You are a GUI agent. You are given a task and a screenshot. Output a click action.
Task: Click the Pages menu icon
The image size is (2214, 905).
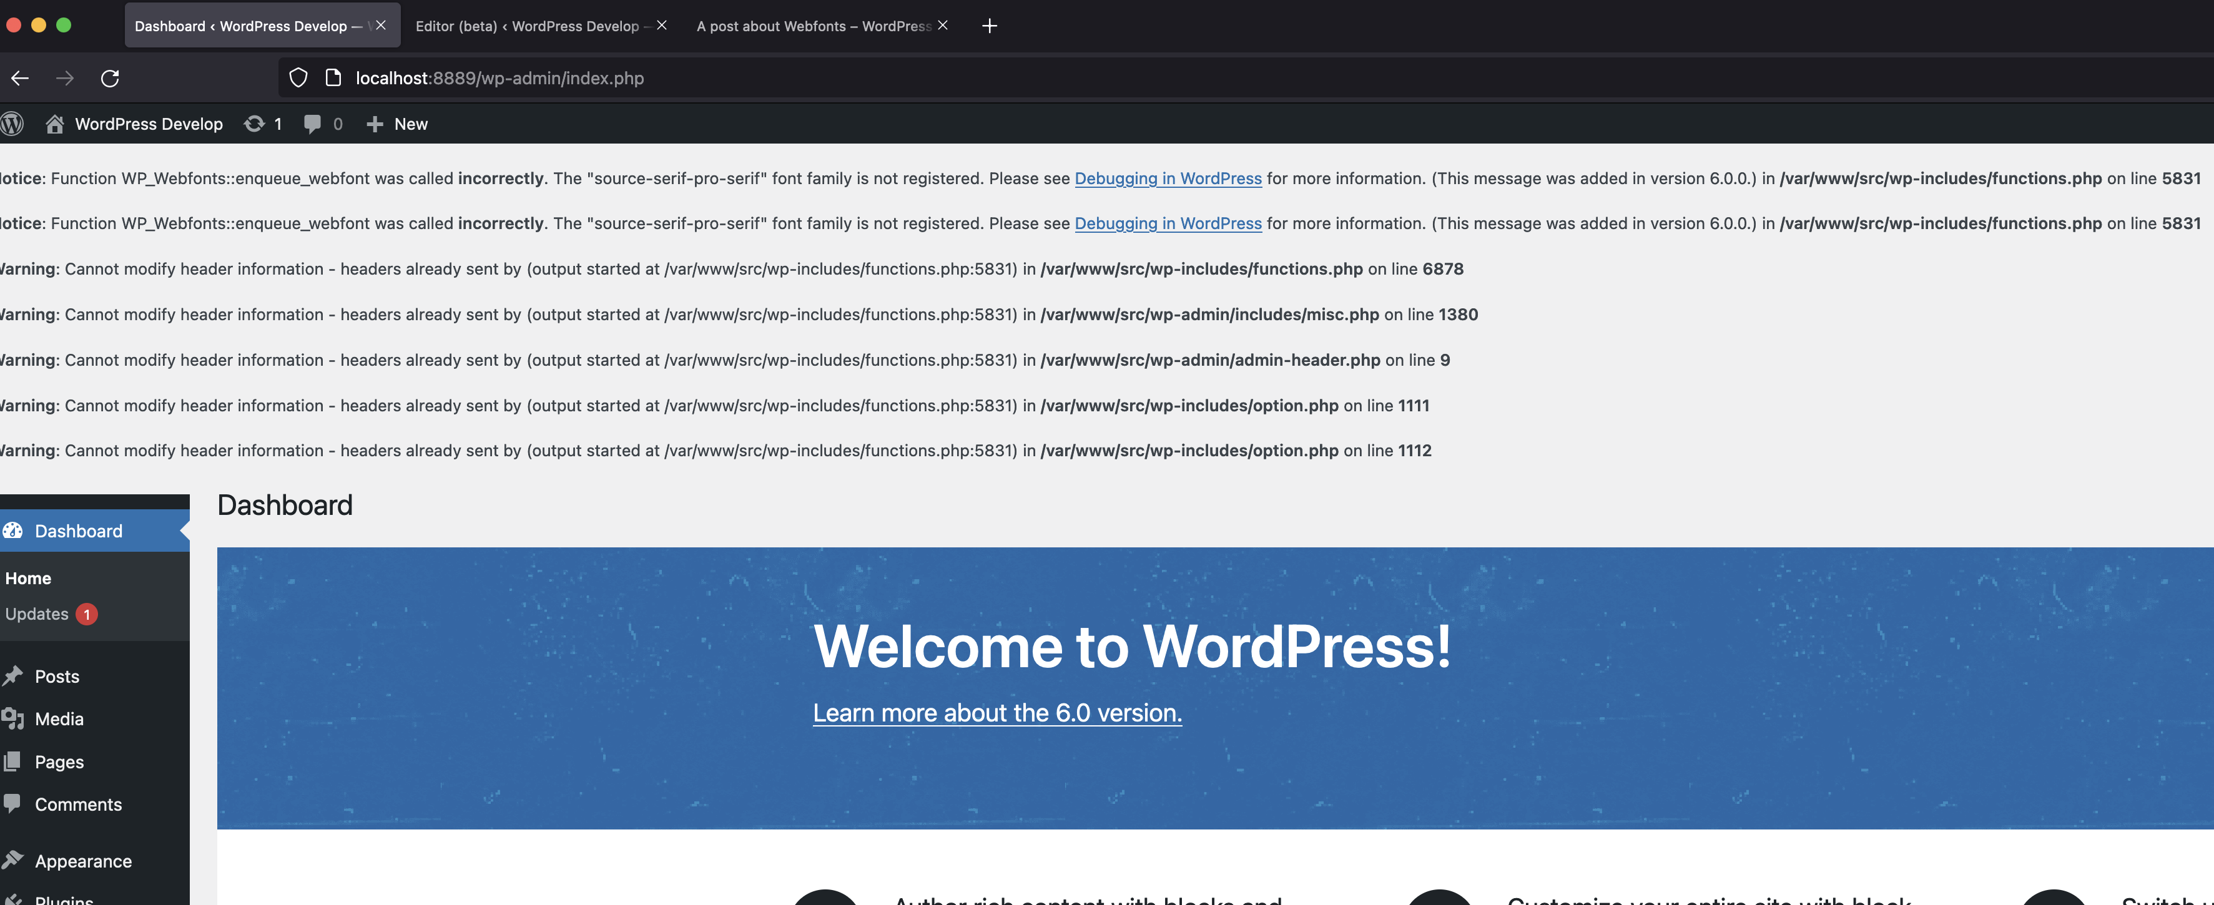click(x=14, y=761)
